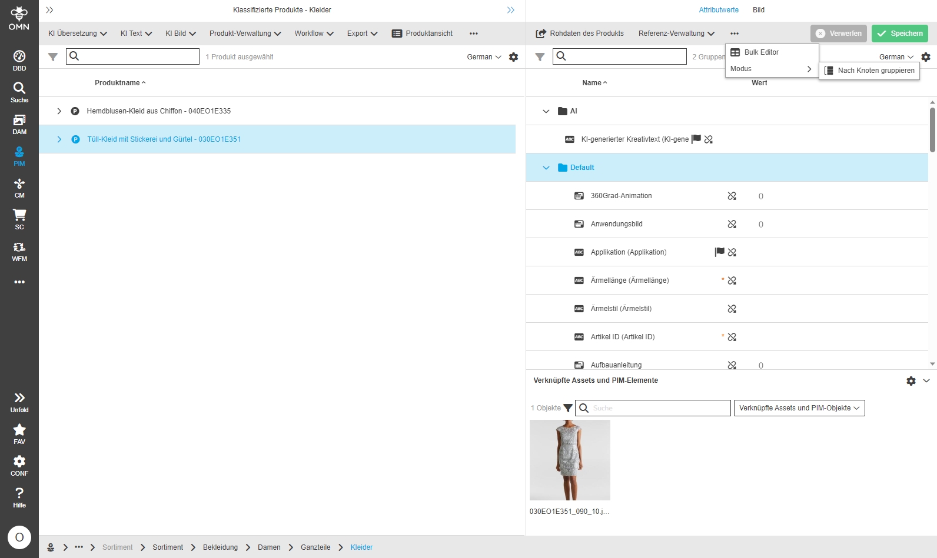Open the SC shopping cart module
This screenshot has height=558, width=937.
[x=19, y=219]
